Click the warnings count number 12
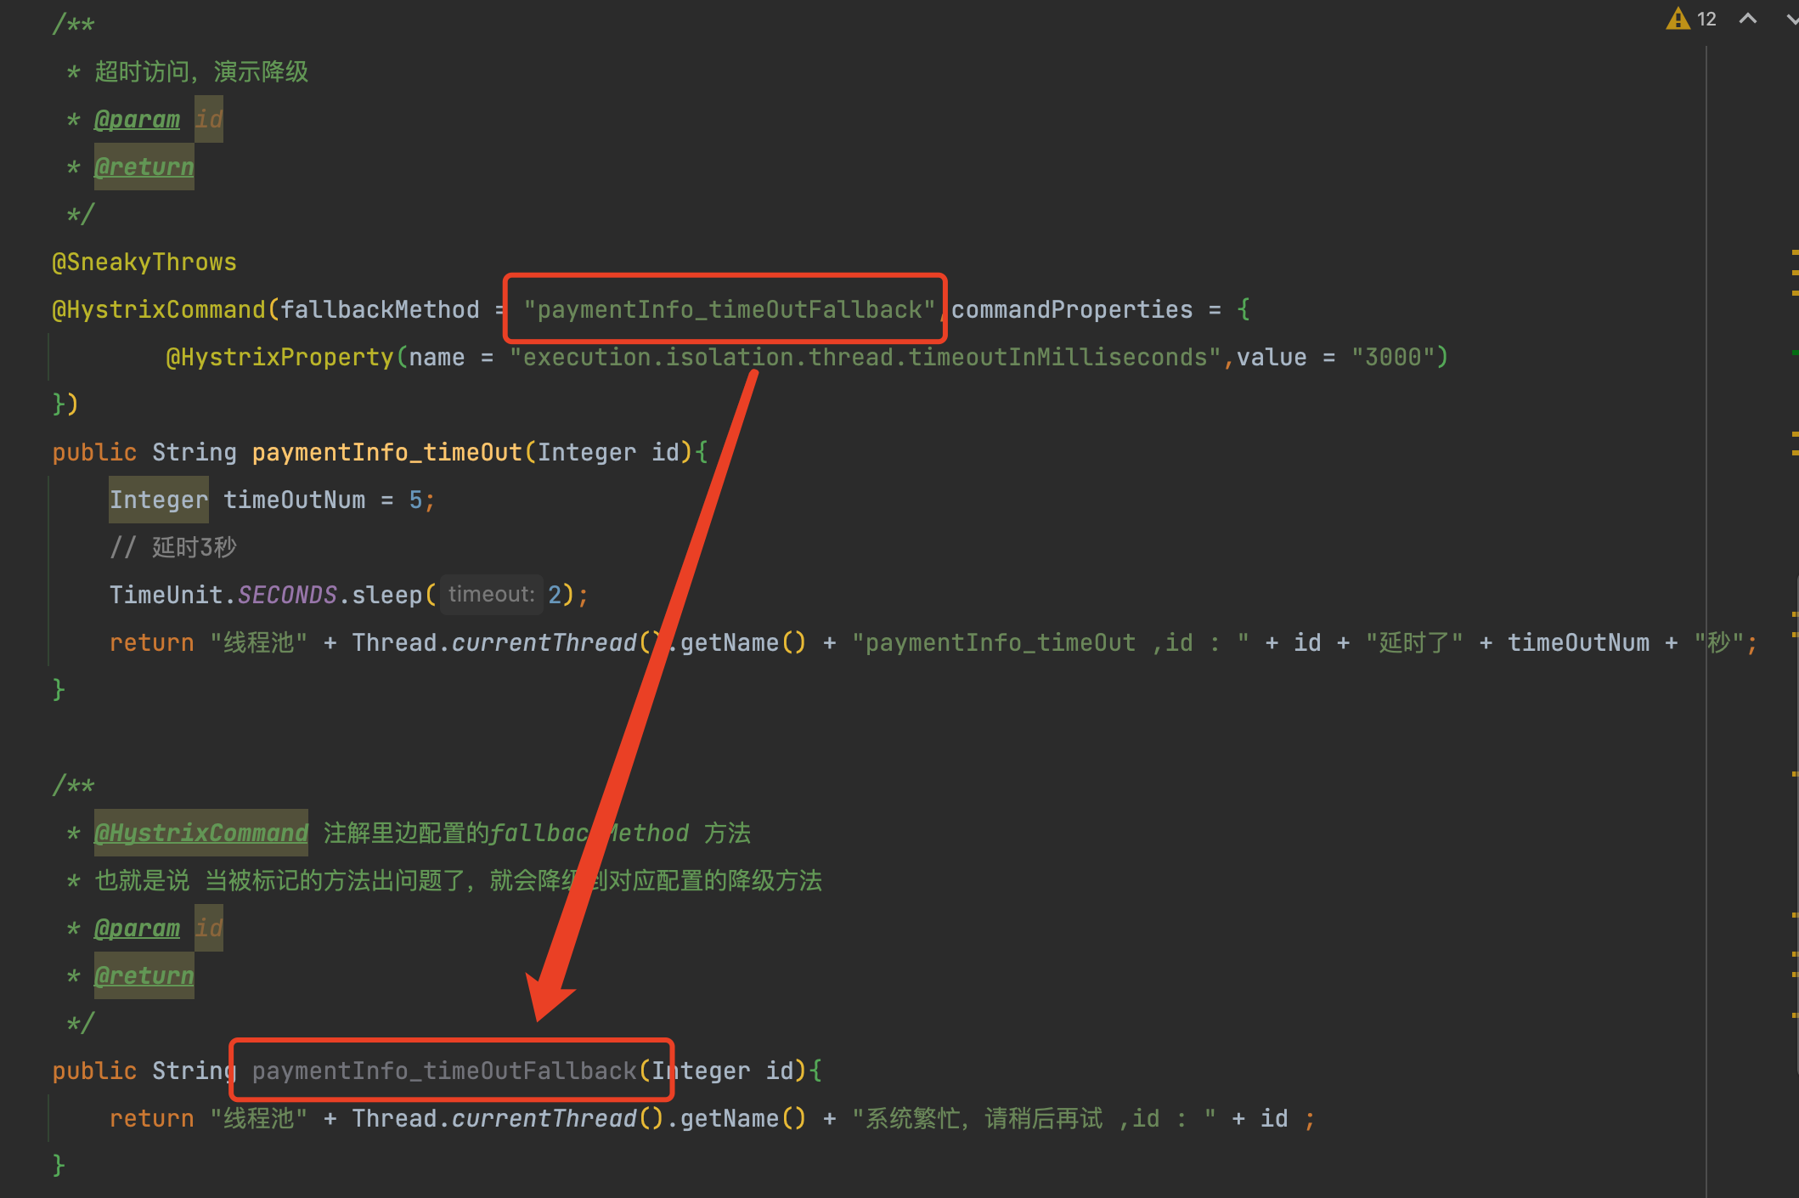This screenshot has height=1198, width=1799. pos(1706,19)
